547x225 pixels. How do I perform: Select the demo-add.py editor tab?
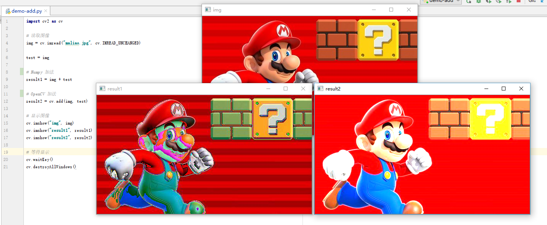(26, 11)
